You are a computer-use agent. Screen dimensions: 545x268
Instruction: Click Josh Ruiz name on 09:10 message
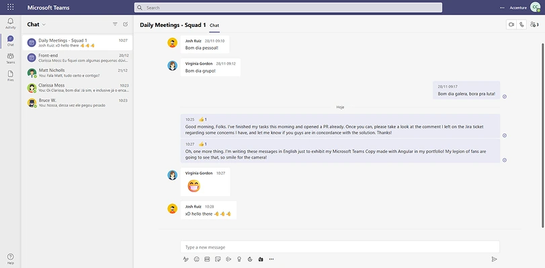pos(194,41)
